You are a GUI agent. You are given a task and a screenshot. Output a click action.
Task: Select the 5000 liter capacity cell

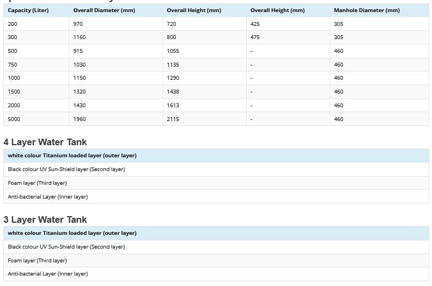tap(14, 119)
